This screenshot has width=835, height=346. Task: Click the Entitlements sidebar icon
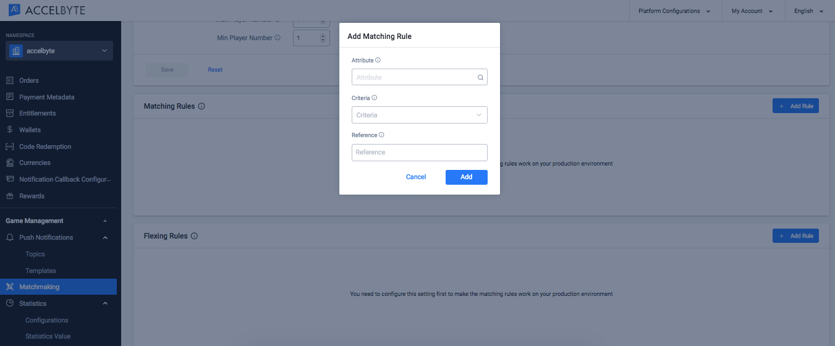(x=9, y=113)
